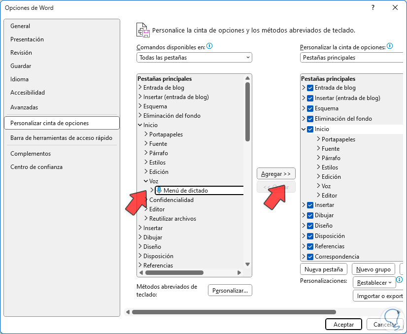Open the Avanzadas options category
The image size is (407, 334).
point(62,107)
